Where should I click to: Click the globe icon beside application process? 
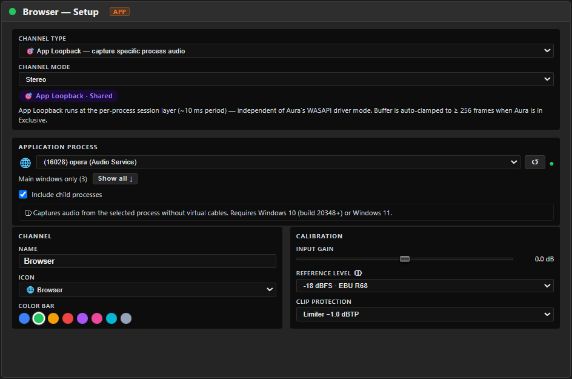(25, 163)
